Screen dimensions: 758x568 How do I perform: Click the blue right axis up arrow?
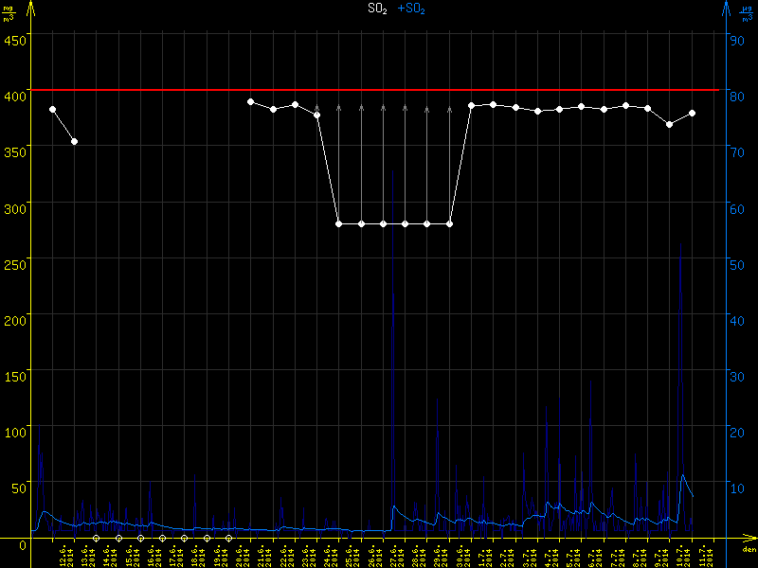pos(726,8)
